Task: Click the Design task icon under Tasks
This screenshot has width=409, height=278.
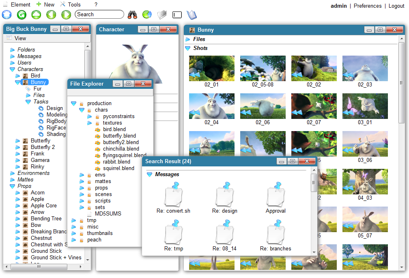Action: tap(41, 108)
